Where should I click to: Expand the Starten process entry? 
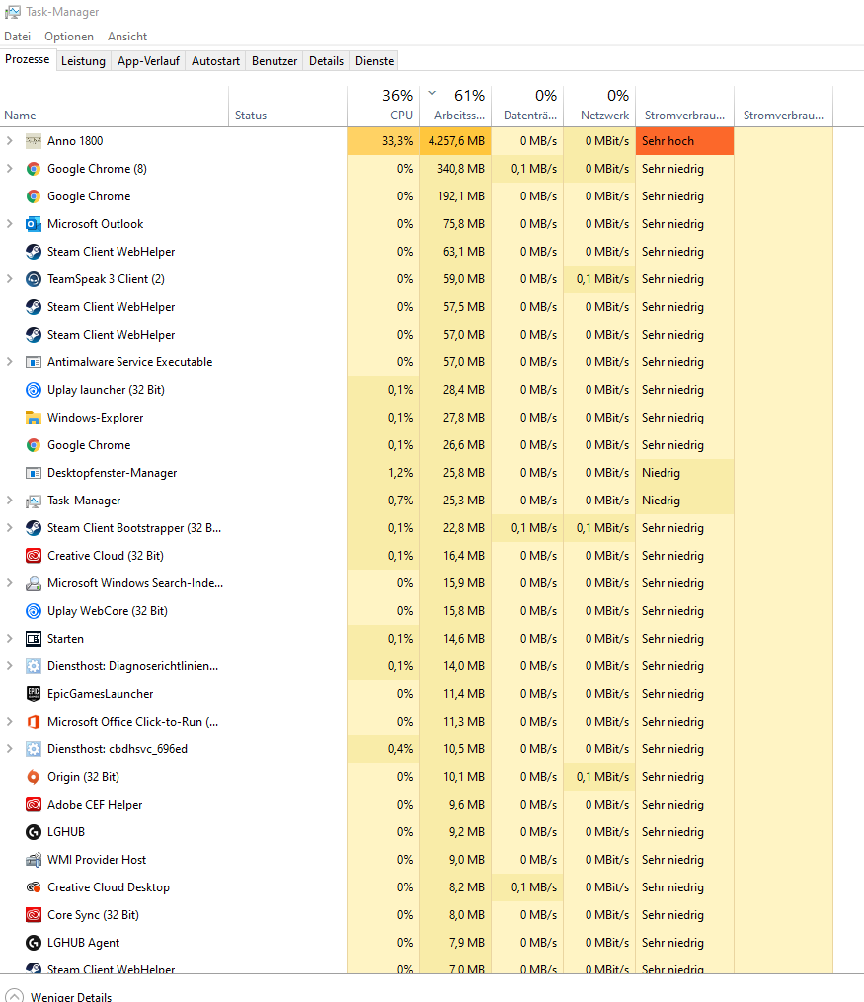coord(9,639)
